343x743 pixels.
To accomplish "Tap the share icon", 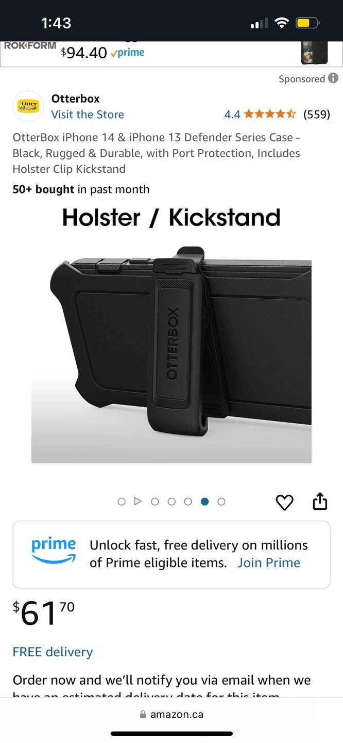I will point(320,501).
